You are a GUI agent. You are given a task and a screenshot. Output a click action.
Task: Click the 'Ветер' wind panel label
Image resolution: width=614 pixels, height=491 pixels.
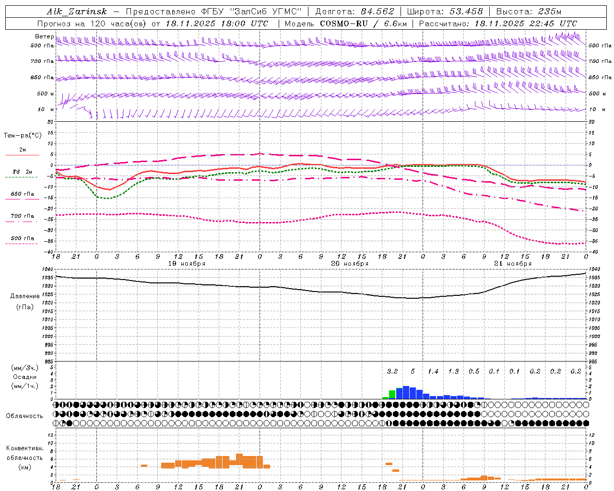(44, 36)
